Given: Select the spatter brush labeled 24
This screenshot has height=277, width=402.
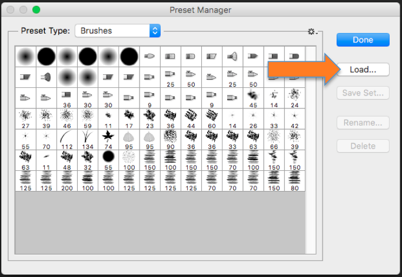Looking at the screenshot, I should pyautogui.click(x=294, y=98).
